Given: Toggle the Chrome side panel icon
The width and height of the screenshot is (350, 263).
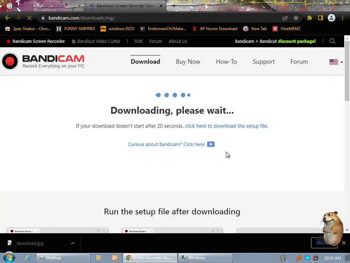Looking at the screenshot, I should click(321, 18).
